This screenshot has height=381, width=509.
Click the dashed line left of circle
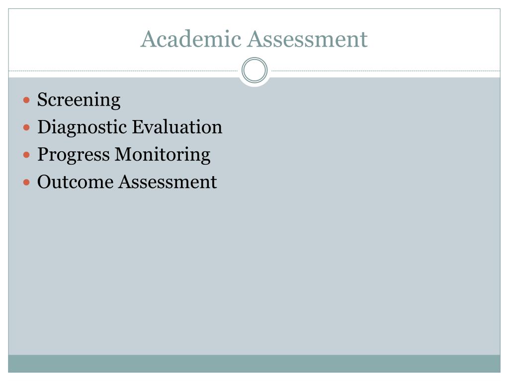[x=123, y=70]
